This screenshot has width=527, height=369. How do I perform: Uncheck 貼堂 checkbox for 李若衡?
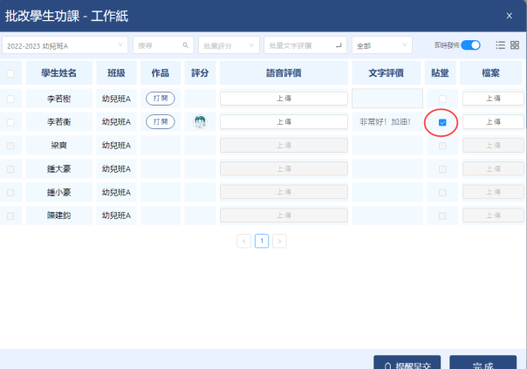pos(442,122)
